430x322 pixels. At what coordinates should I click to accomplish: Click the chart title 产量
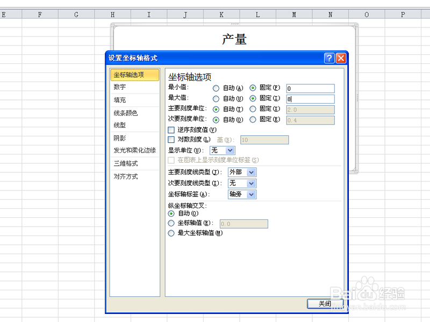point(234,39)
